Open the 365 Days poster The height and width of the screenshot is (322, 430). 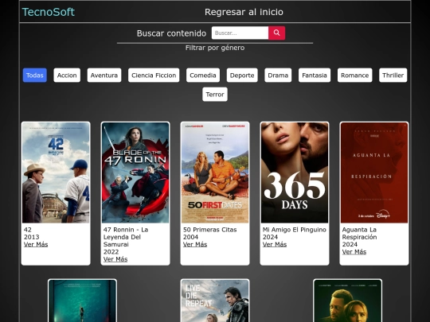[295, 173]
